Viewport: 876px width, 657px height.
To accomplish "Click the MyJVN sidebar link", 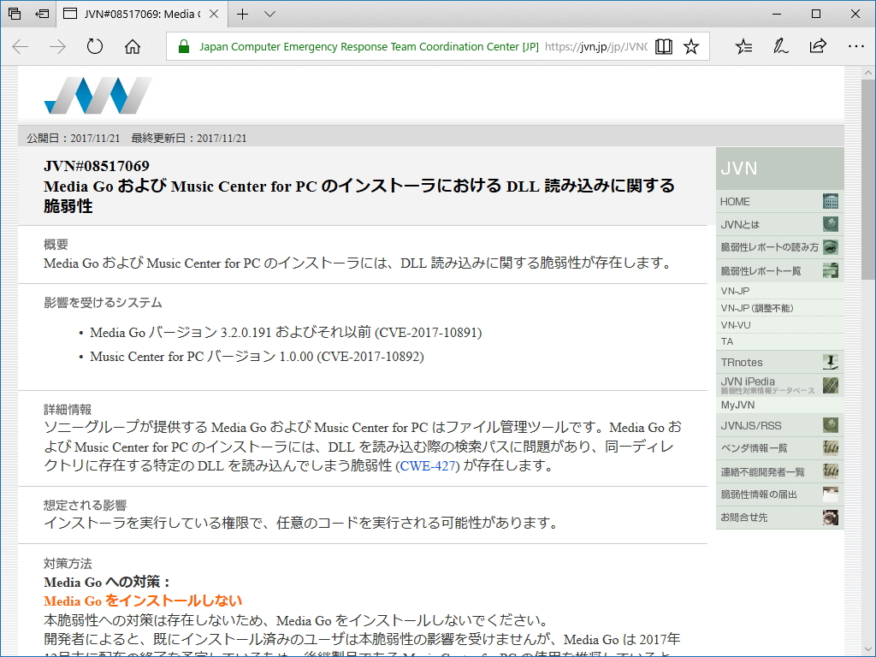I will (737, 405).
